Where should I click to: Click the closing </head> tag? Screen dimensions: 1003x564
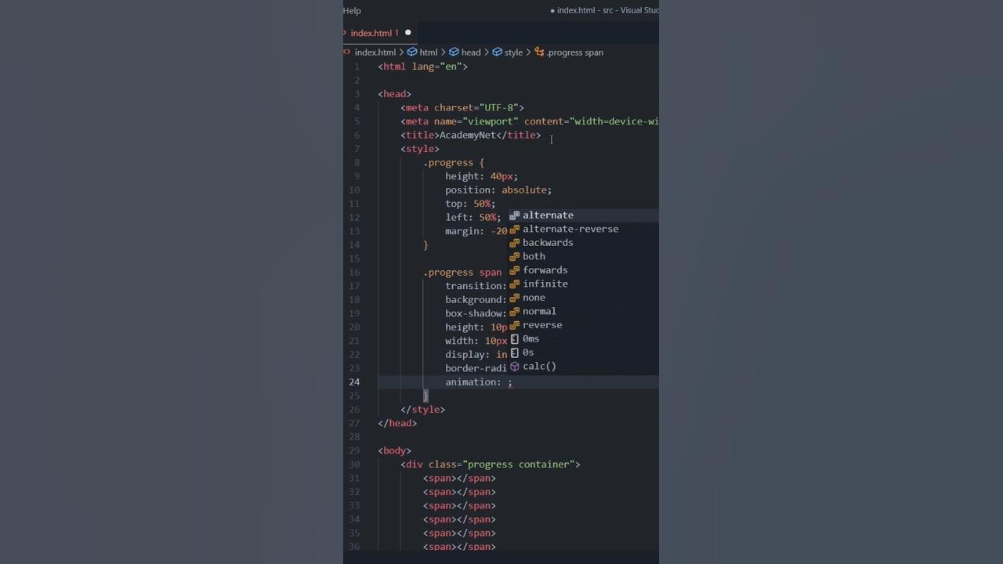click(x=397, y=423)
